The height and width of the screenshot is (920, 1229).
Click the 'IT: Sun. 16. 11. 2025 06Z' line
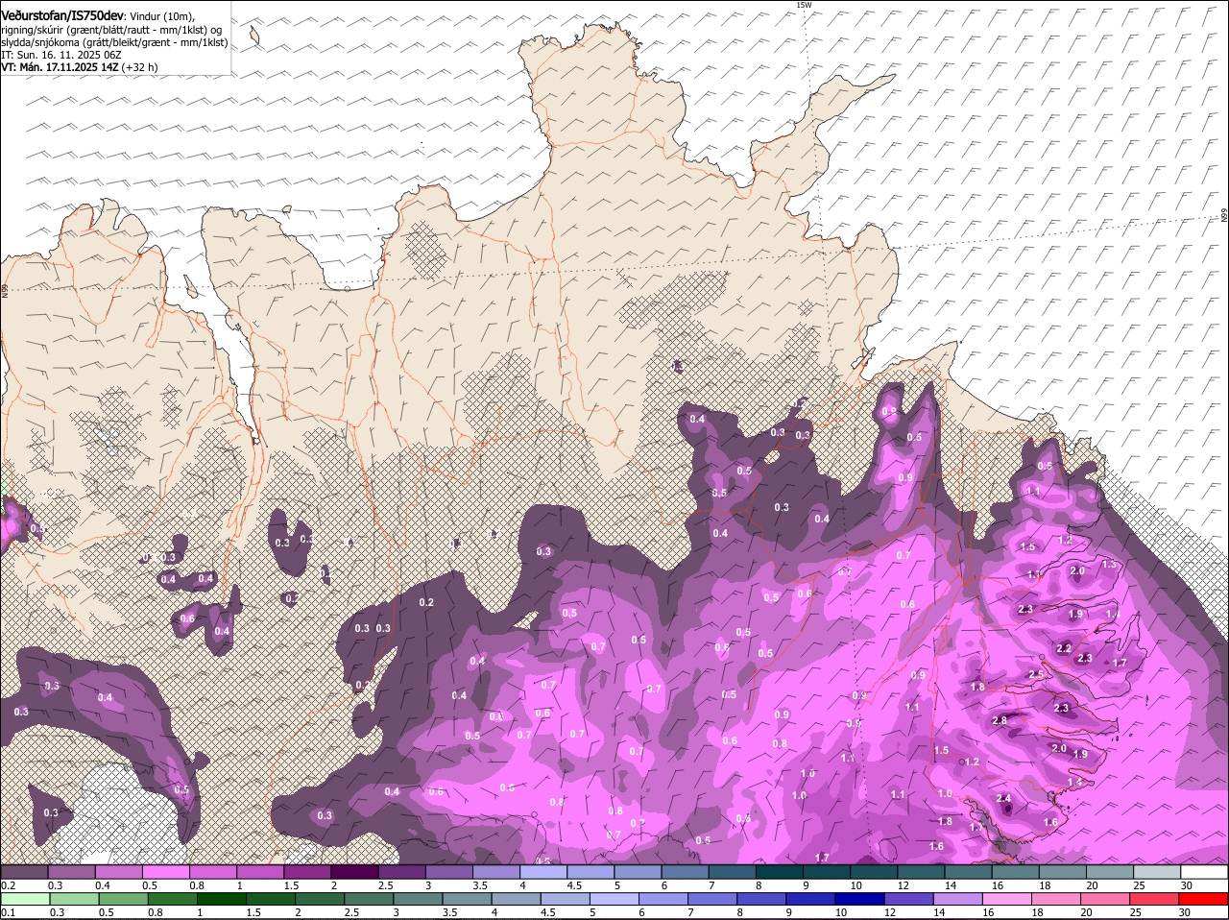tap(61, 55)
